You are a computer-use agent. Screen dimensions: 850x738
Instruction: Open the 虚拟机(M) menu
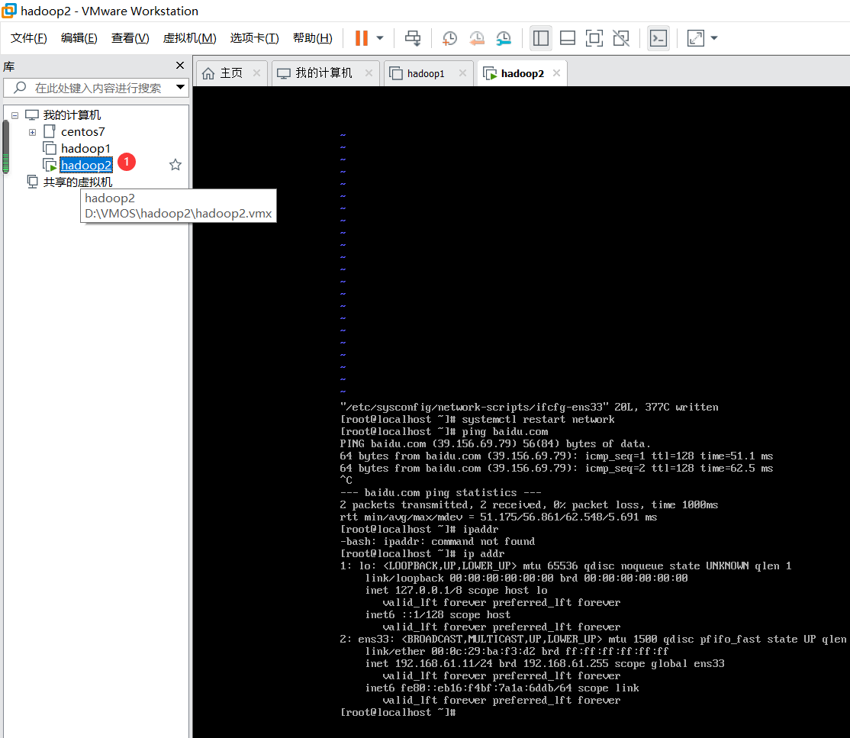(190, 38)
